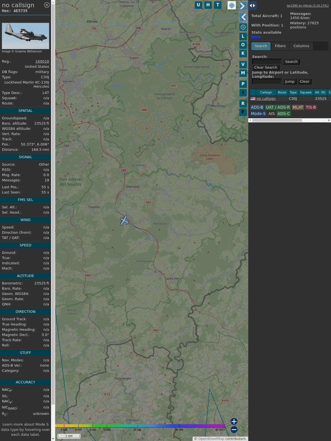The width and height of the screenshot is (331, 441).
Task: Sort table by Alt. (ft) column
Action: pyautogui.click(x=320, y=93)
